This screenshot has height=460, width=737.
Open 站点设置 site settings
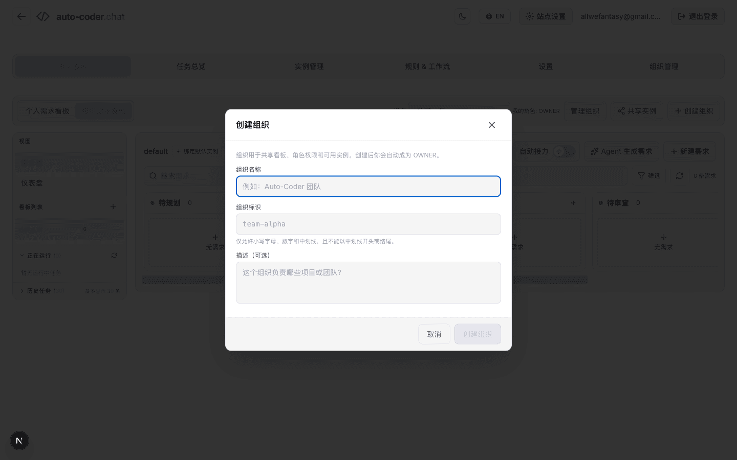pos(546,16)
